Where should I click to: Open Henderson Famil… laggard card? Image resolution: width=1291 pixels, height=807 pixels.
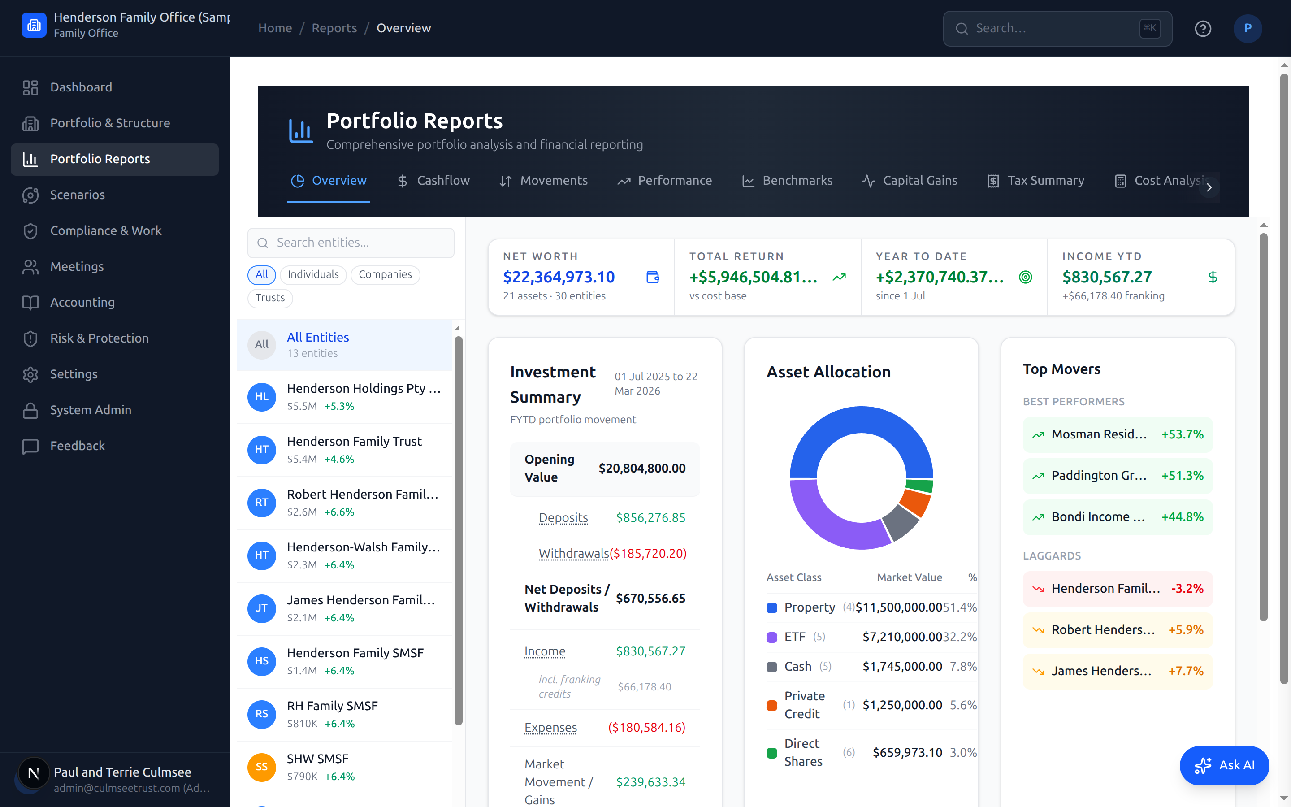click(1118, 589)
